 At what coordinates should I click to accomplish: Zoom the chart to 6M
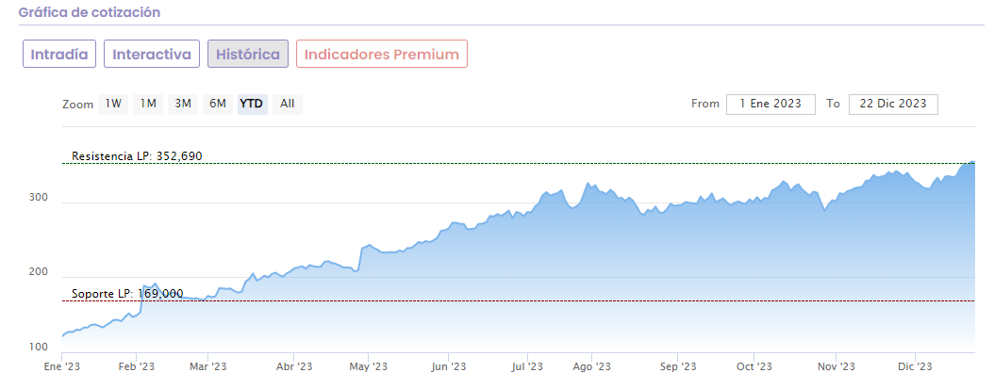point(218,104)
